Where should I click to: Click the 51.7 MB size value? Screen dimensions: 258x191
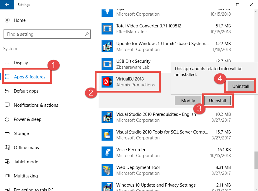[223, 26]
